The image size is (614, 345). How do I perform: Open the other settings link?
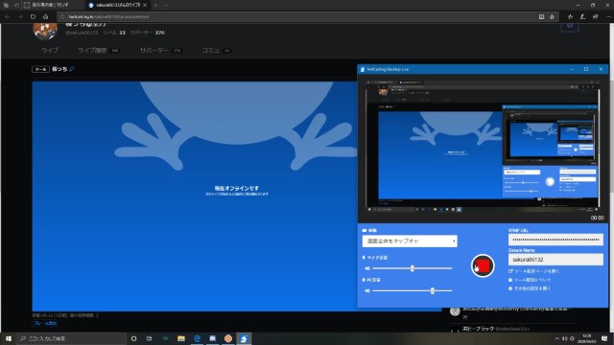(530, 288)
